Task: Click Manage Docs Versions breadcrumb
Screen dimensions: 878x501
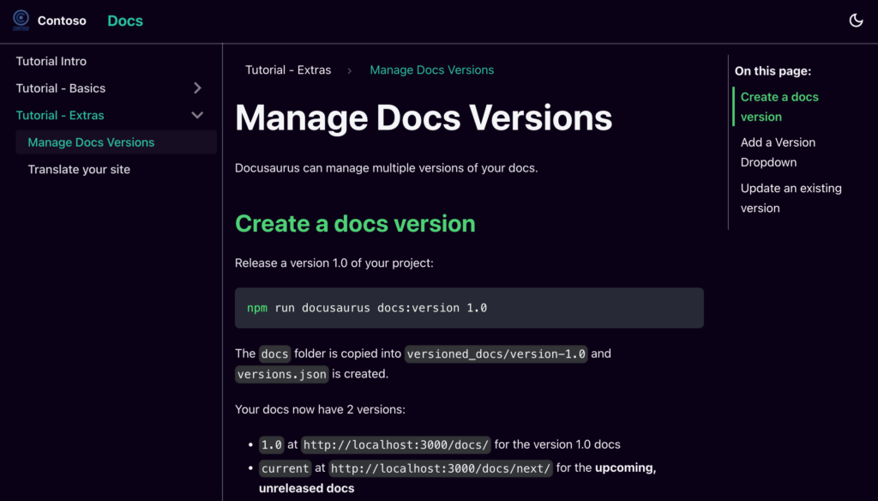Action: click(x=431, y=70)
